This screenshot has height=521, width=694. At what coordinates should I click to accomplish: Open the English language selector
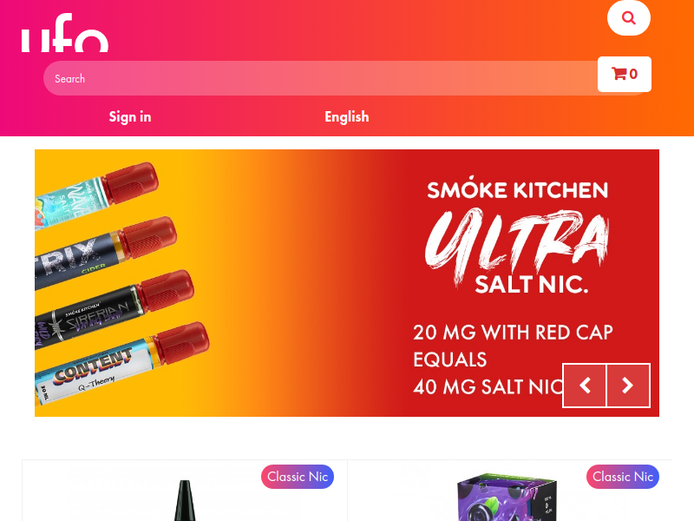point(346,116)
